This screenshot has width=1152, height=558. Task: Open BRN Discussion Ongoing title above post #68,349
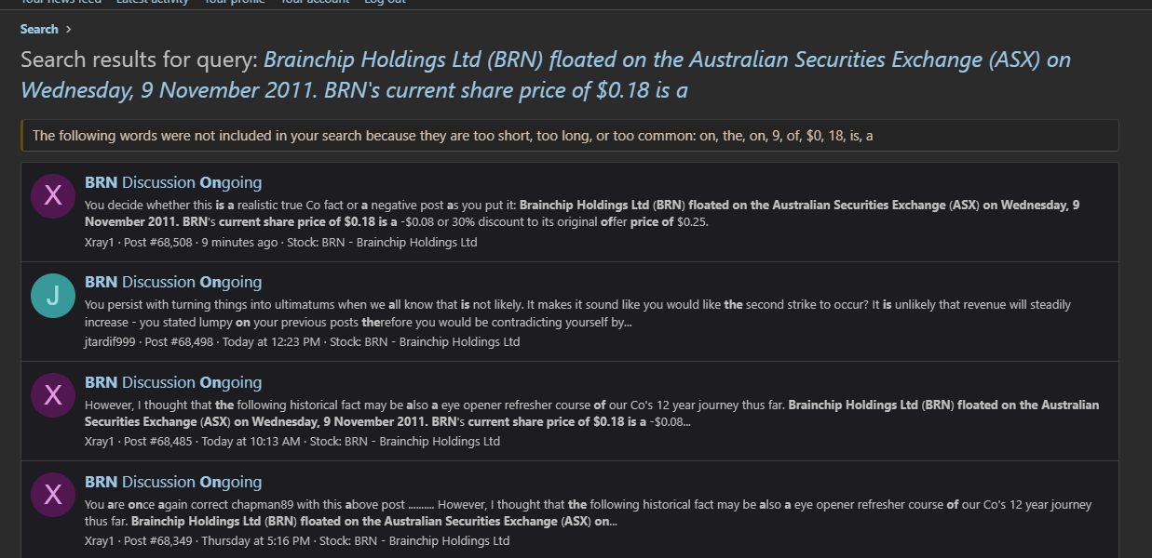[x=173, y=482]
